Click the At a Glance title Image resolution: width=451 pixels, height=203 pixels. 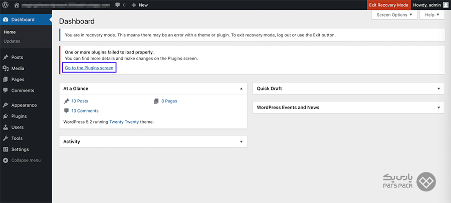[x=76, y=88]
